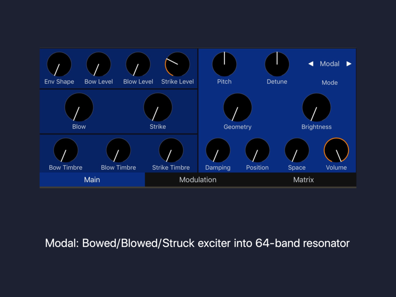Click the Bow Timbre knob

pos(66,150)
